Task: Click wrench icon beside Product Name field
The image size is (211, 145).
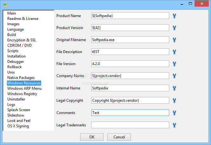Action: click(x=174, y=16)
